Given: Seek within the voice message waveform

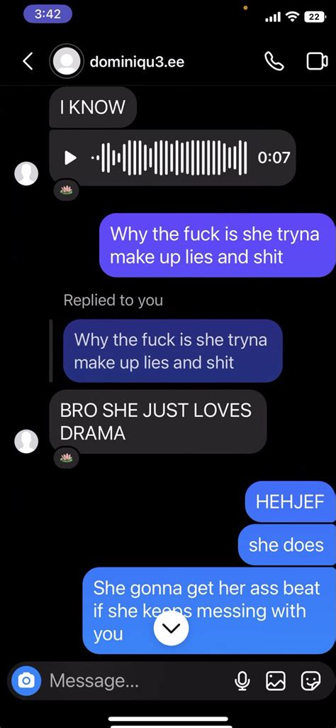Looking at the screenshot, I should pos(169,158).
